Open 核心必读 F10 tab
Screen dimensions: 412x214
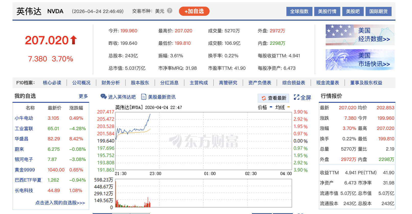click(52, 83)
